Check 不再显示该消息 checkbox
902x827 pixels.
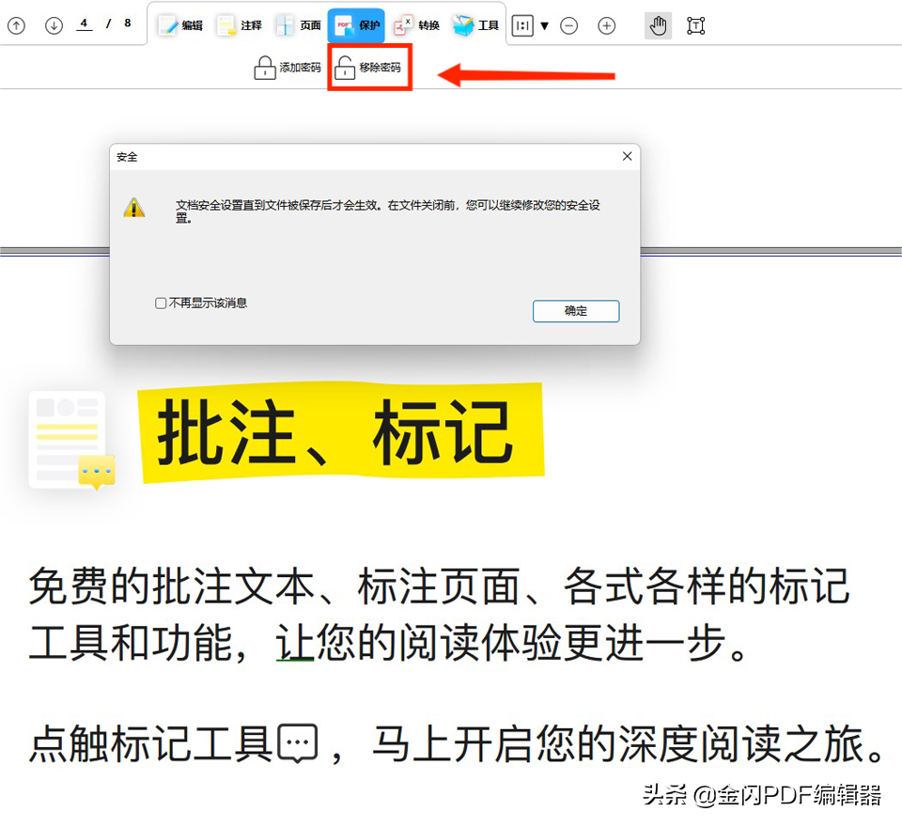(x=161, y=304)
